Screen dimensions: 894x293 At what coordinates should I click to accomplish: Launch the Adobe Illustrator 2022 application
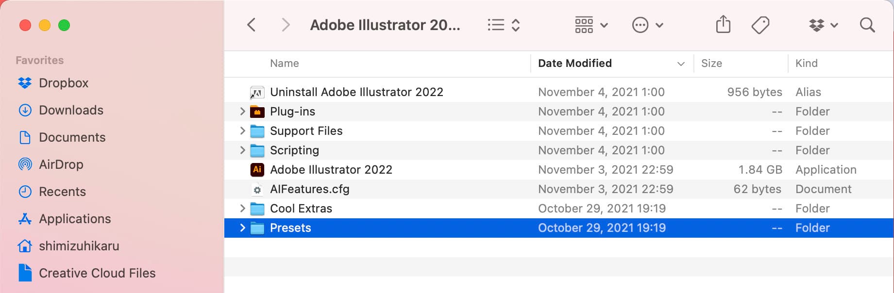click(x=331, y=169)
